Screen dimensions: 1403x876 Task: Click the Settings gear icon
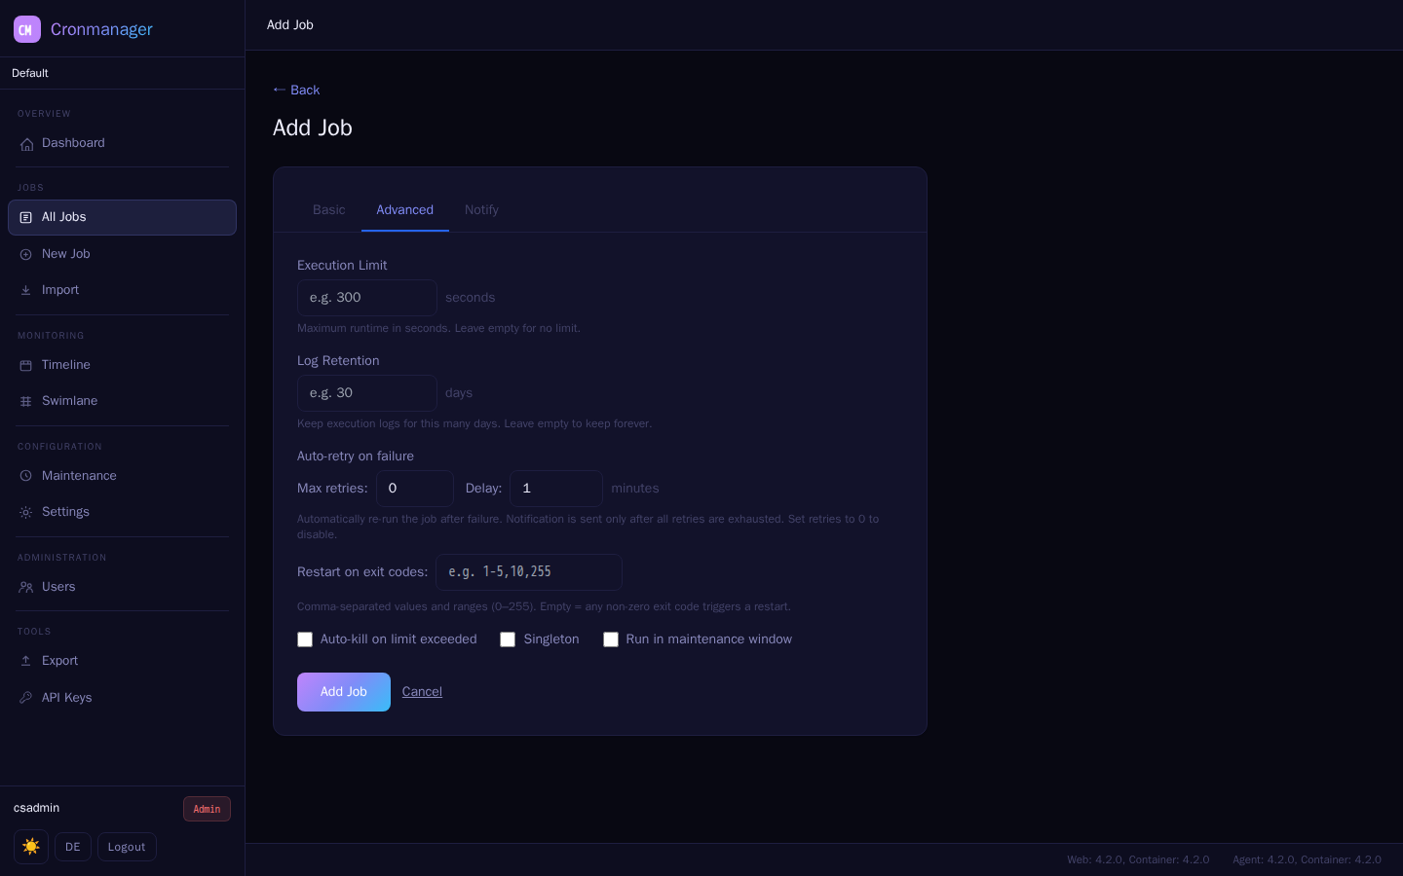tap(26, 513)
